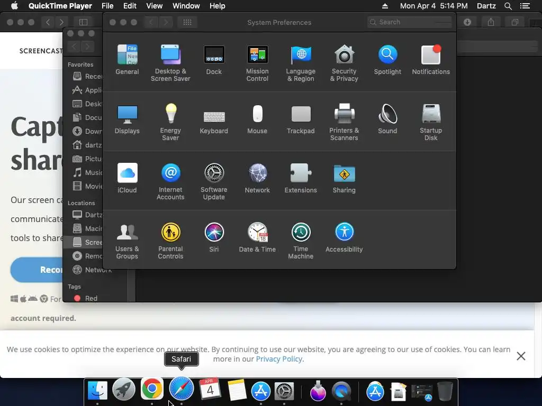Click the Safari back arrow button
Image resolution: width=542 pixels, height=406 pixels.
click(x=48, y=22)
